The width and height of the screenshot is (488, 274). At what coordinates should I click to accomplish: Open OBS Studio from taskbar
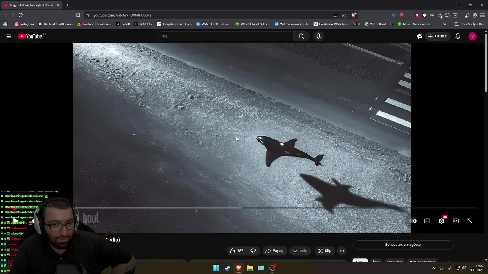coord(272,268)
